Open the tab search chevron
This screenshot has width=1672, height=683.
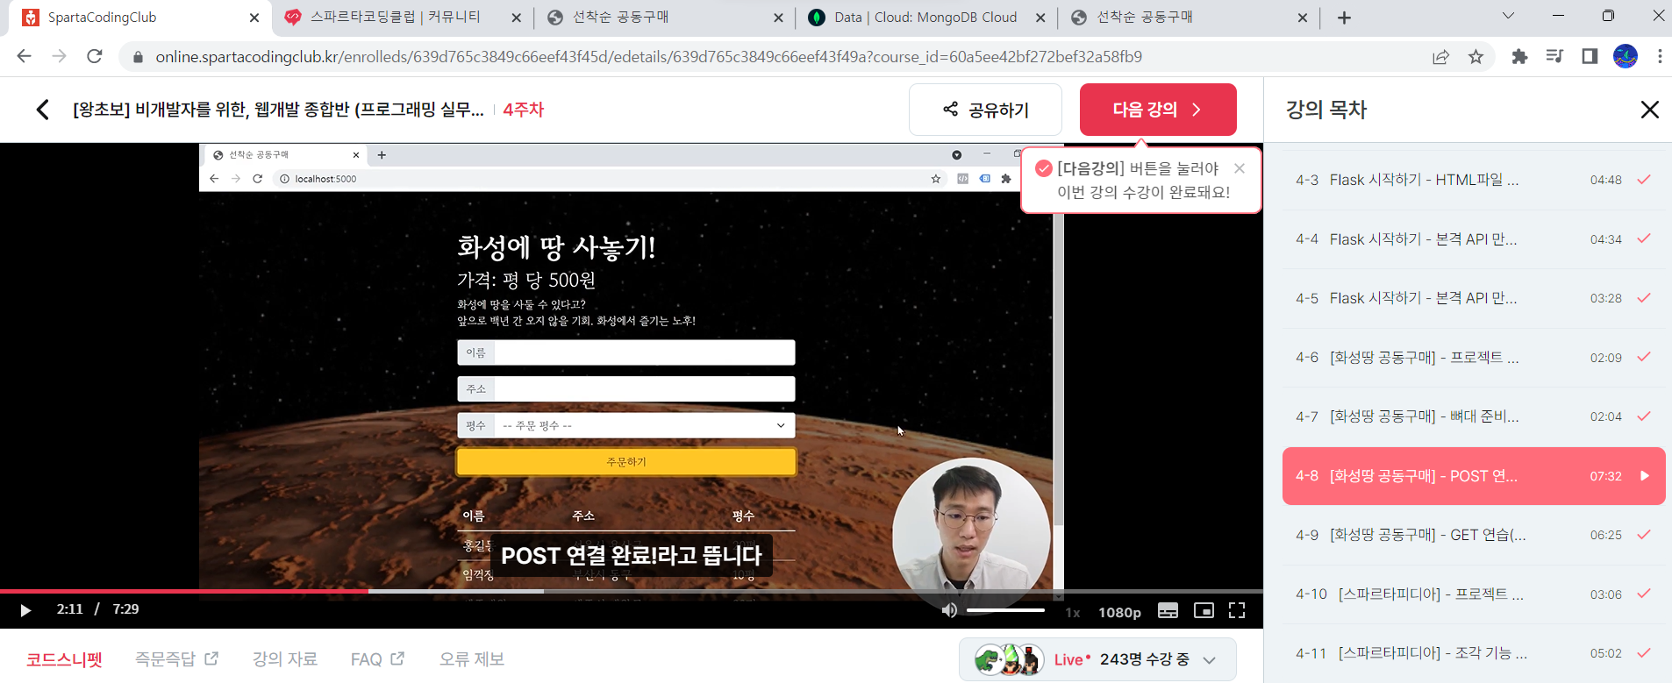pos(1508,16)
